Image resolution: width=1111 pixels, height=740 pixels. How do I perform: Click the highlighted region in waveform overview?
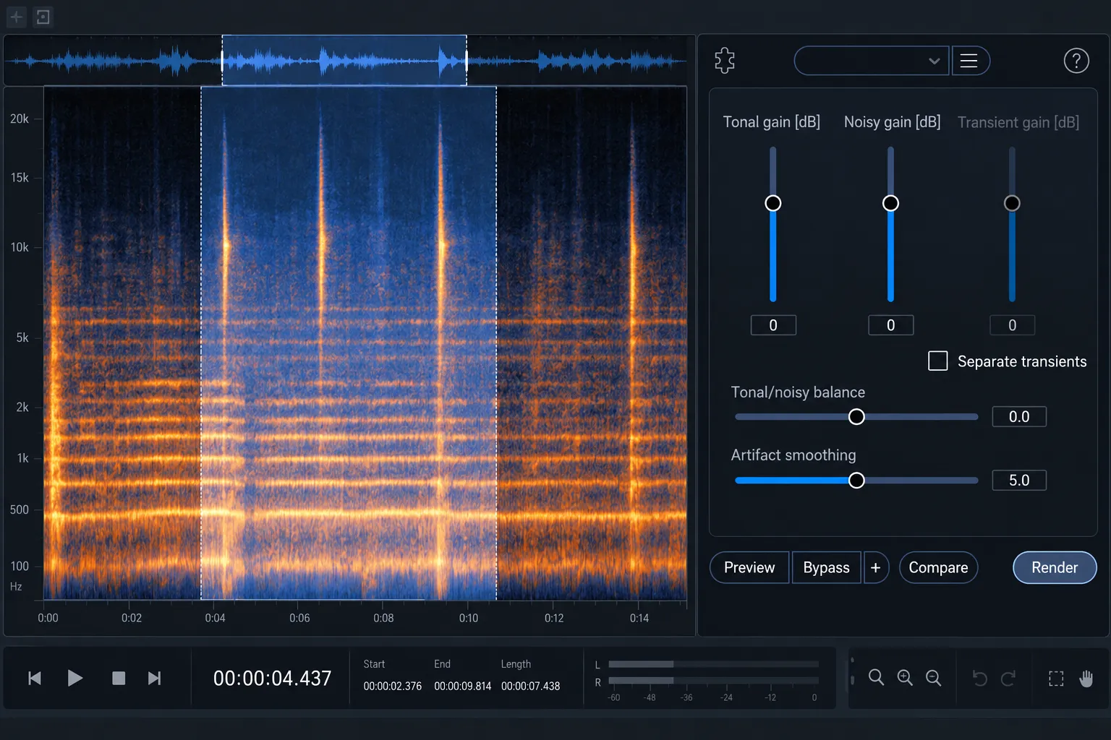pos(344,60)
